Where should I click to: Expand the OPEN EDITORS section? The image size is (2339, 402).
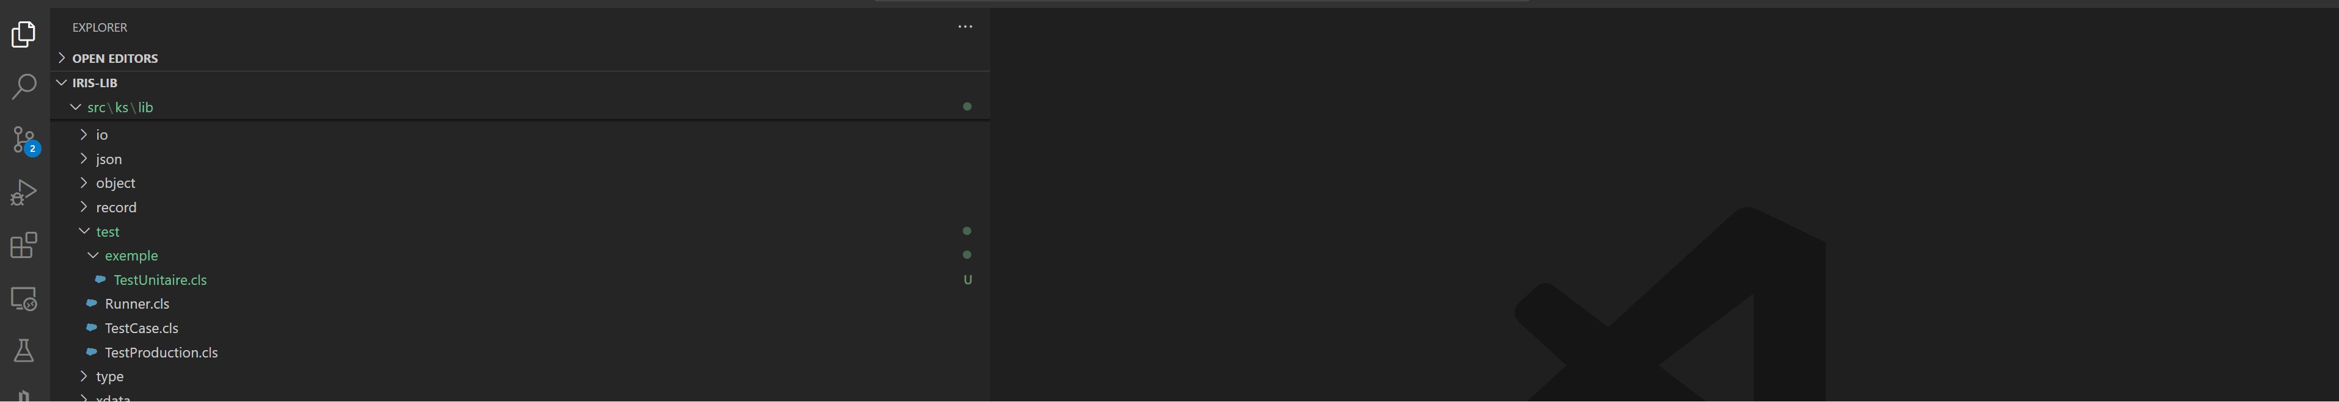(x=114, y=58)
